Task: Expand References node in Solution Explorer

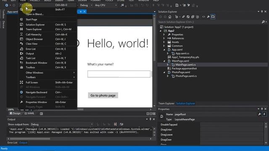Action: pos(164,38)
